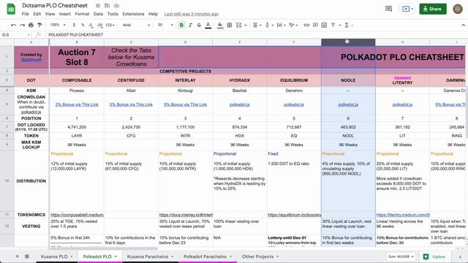Screen dimensions: 468x263
Task: Open the Insert menu
Action: tap(65, 14)
